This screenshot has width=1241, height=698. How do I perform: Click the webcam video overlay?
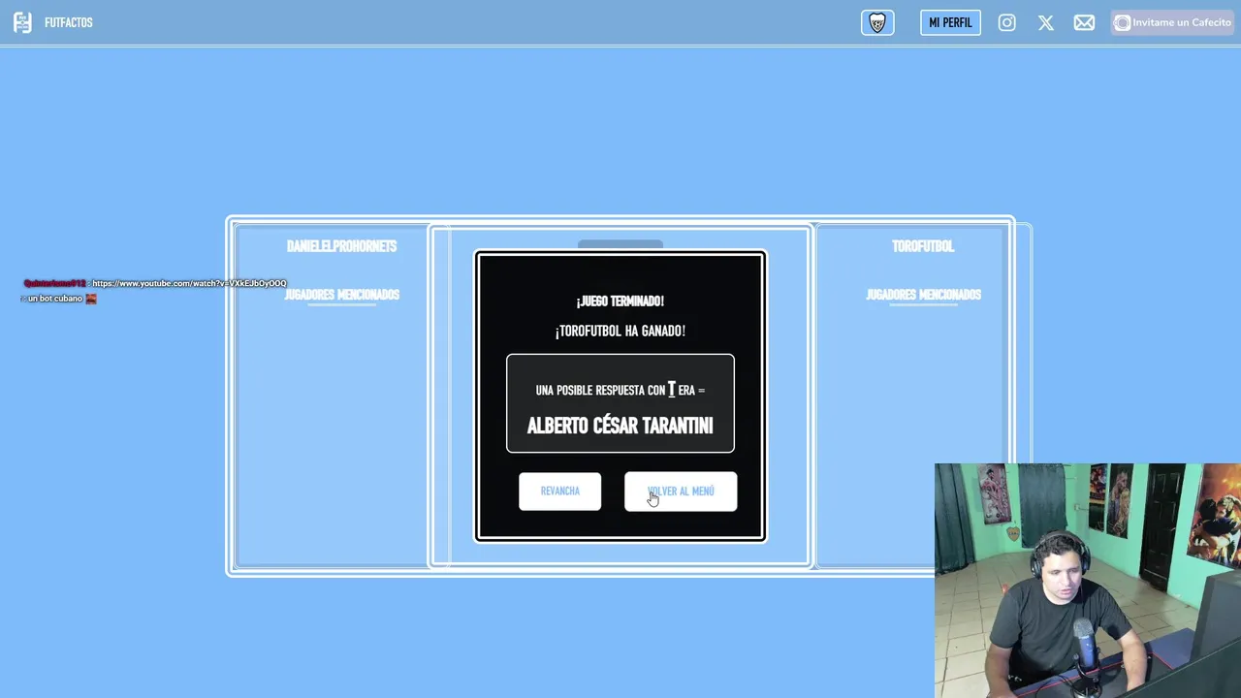[1088, 581]
